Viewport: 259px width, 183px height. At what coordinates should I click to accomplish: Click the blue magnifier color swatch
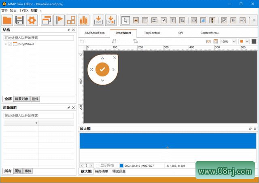[121, 166]
